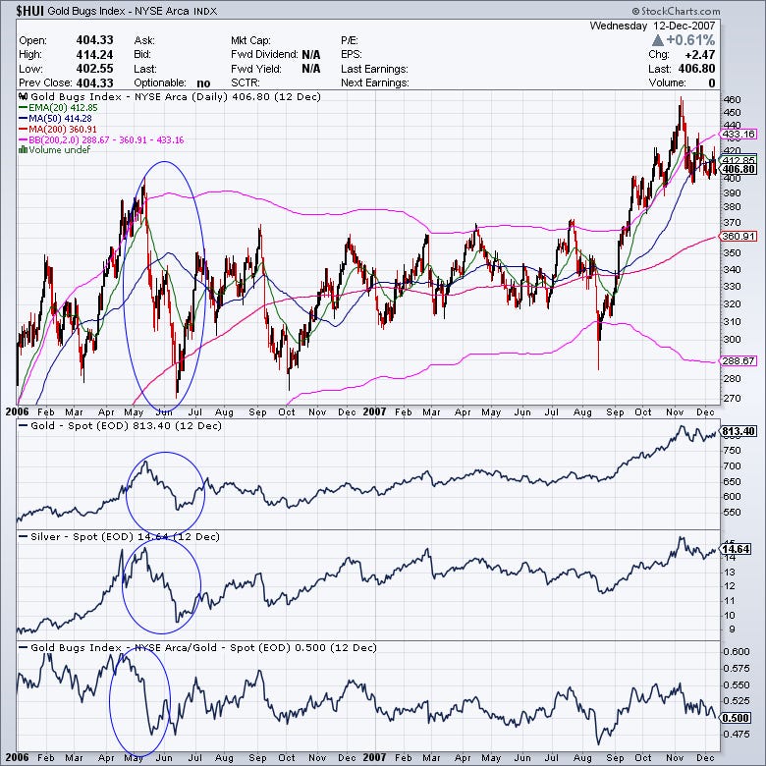Click the 360.91 MA(200) price tag
Screen dimensions: 766x766
pos(739,236)
